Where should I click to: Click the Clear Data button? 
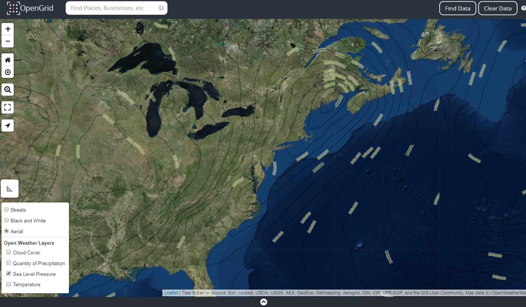point(497,8)
